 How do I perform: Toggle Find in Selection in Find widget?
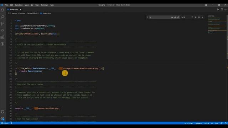pos(199,17)
